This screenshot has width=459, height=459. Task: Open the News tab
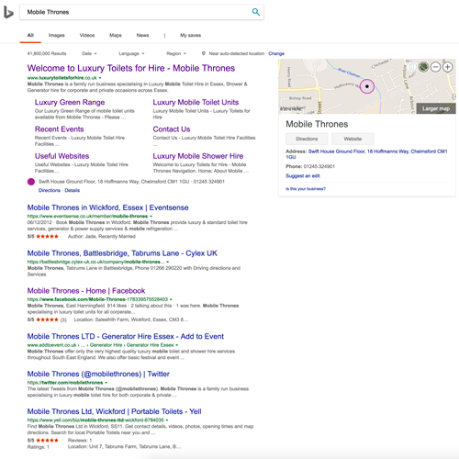(x=142, y=35)
